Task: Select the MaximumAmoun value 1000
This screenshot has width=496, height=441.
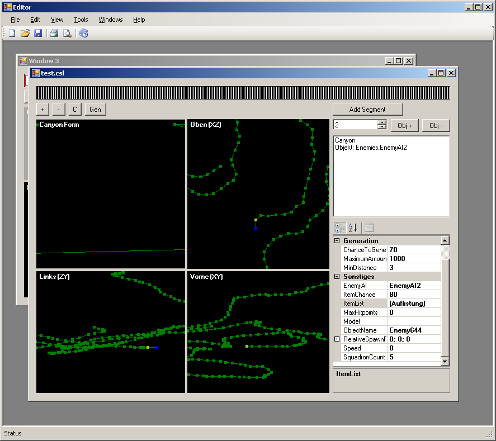Action: click(414, 259)
